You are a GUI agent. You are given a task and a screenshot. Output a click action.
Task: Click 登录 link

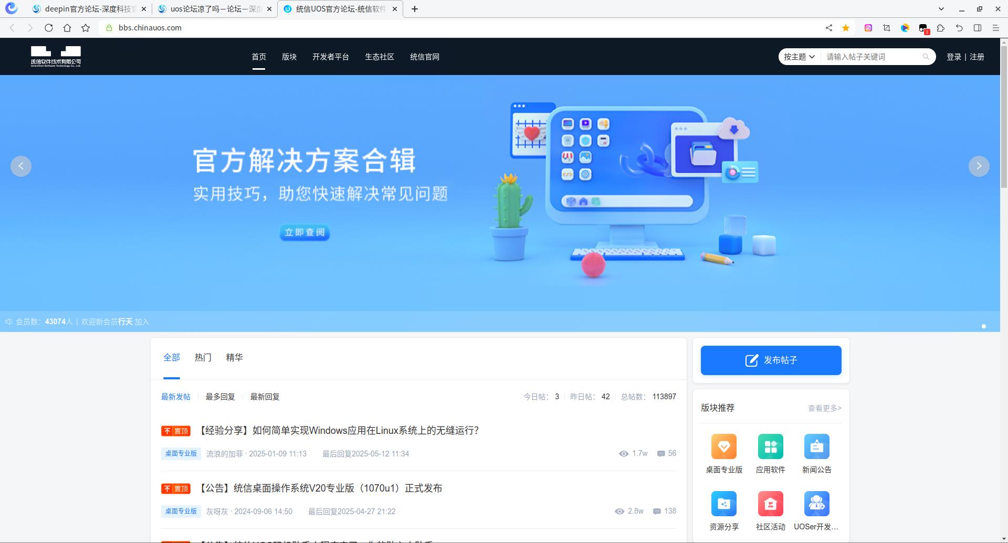954,57
